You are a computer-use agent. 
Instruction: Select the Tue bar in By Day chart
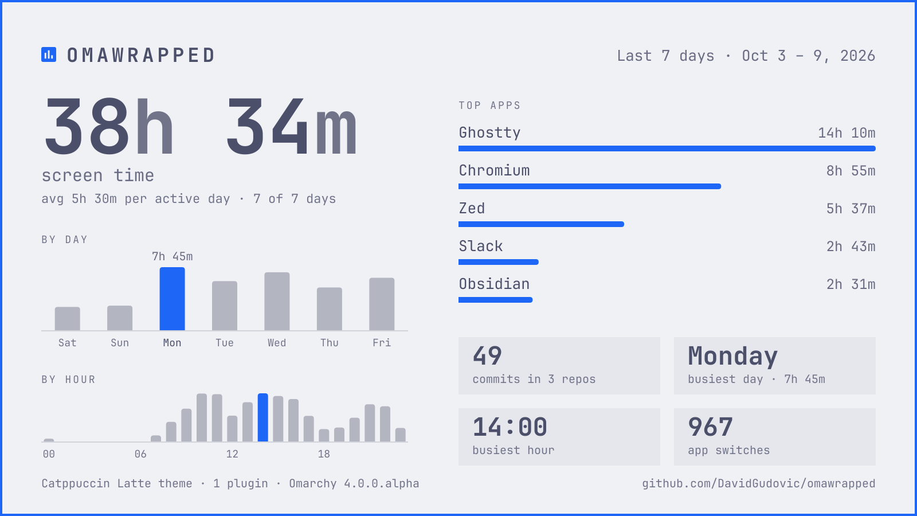click(225, 306)
